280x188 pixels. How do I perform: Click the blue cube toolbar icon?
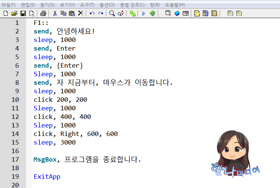coord(177,13)
